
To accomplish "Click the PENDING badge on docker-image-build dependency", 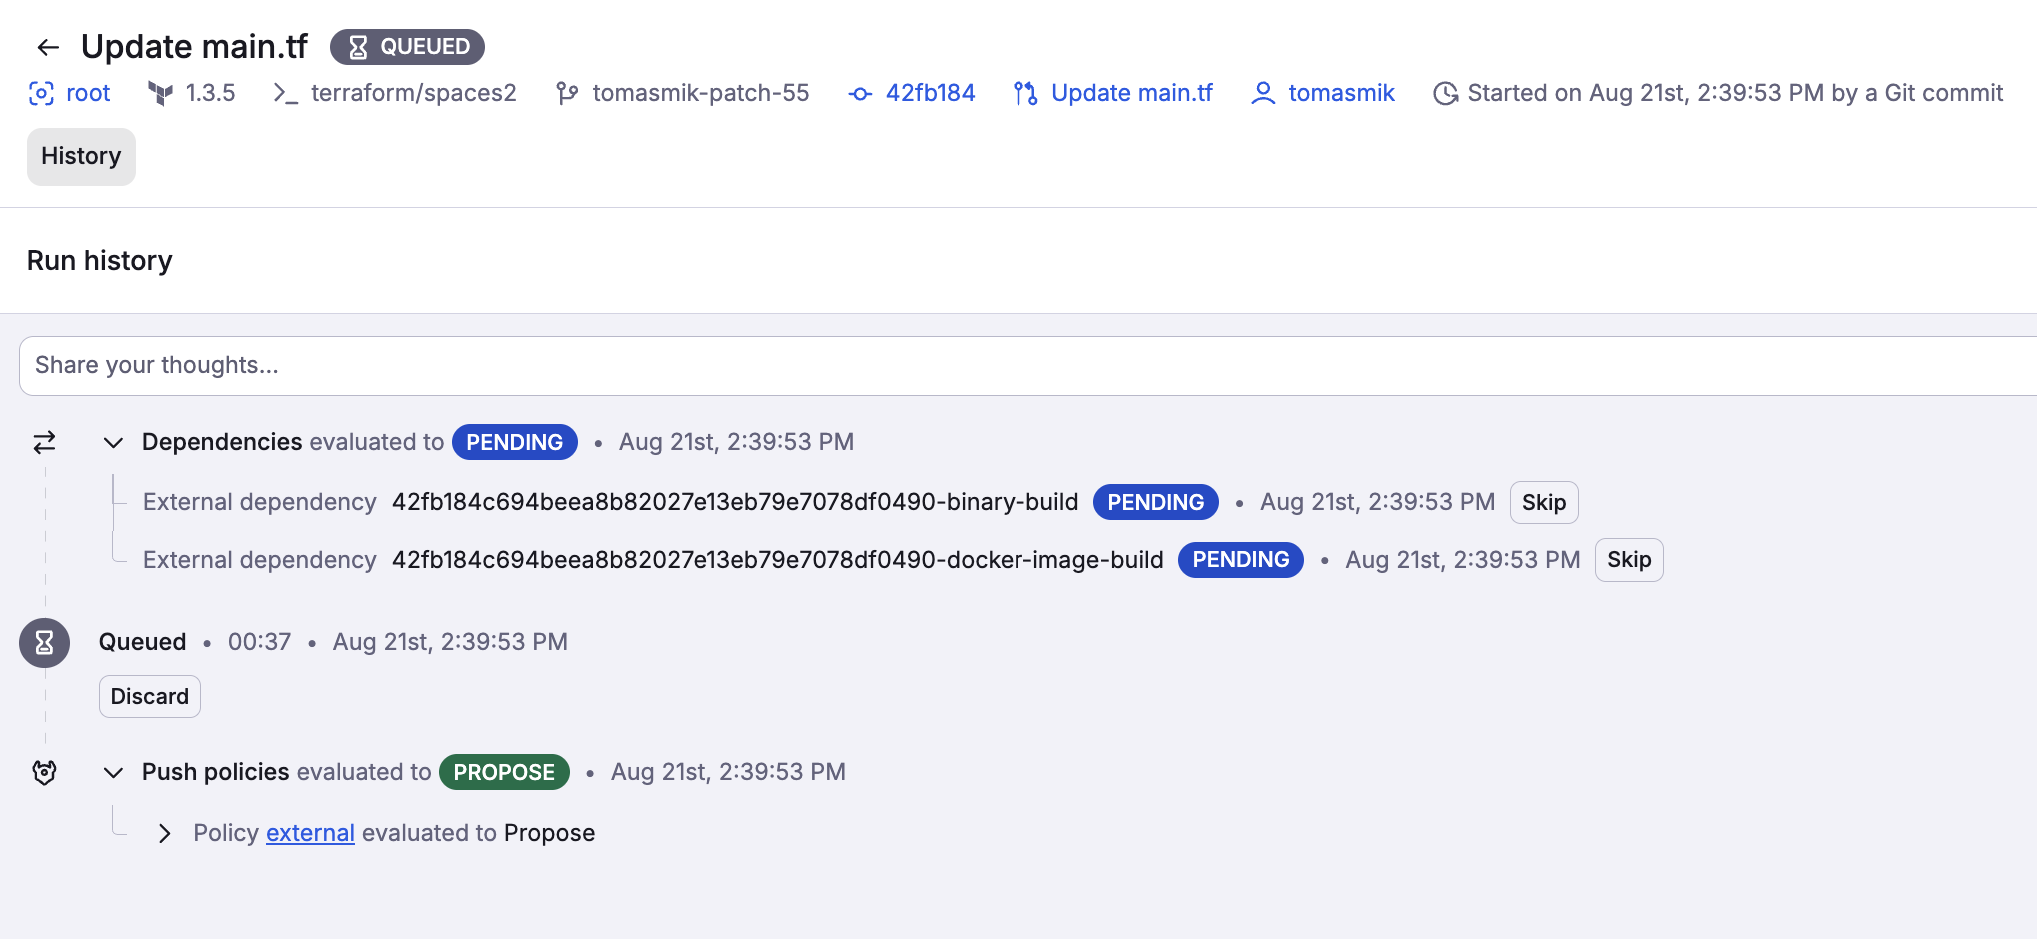I will [x=1240, y=560].
